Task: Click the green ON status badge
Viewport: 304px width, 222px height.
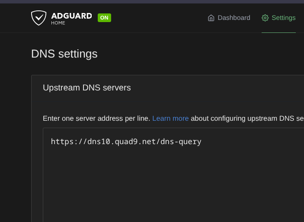Action: 104,18
